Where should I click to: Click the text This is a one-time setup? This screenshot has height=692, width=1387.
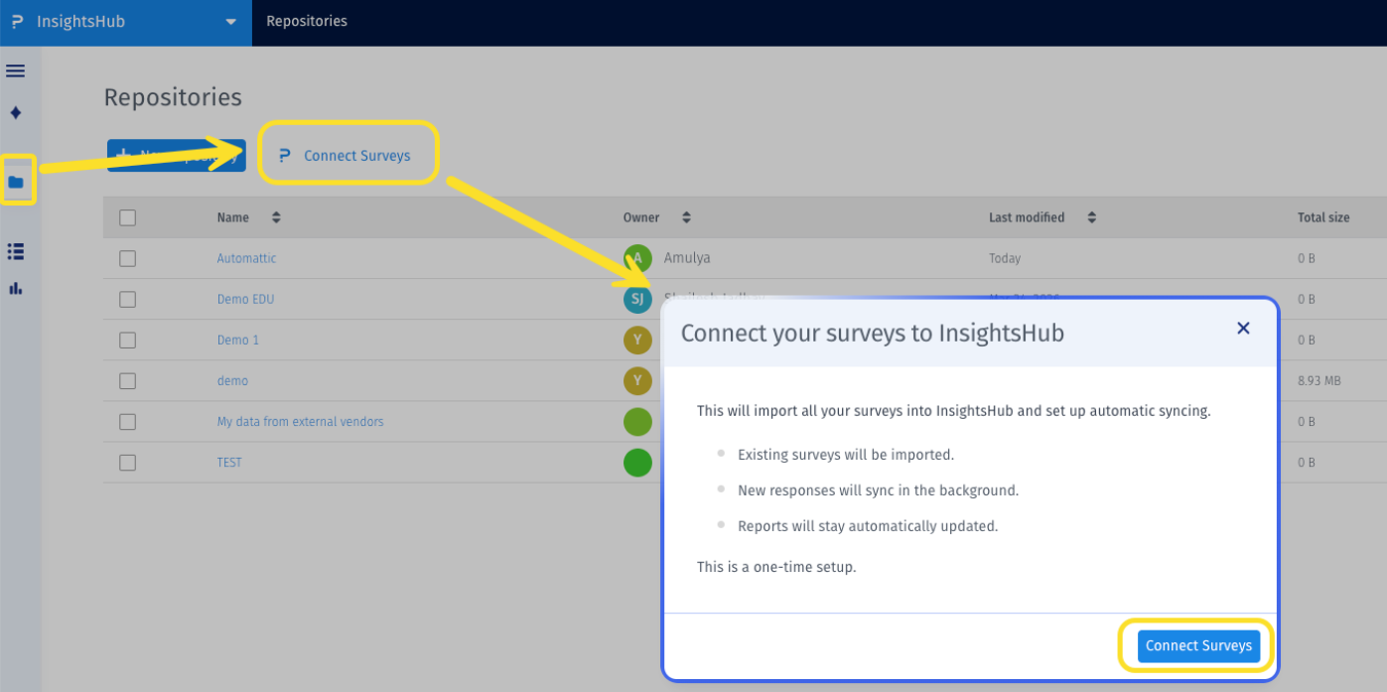point(776,568)
